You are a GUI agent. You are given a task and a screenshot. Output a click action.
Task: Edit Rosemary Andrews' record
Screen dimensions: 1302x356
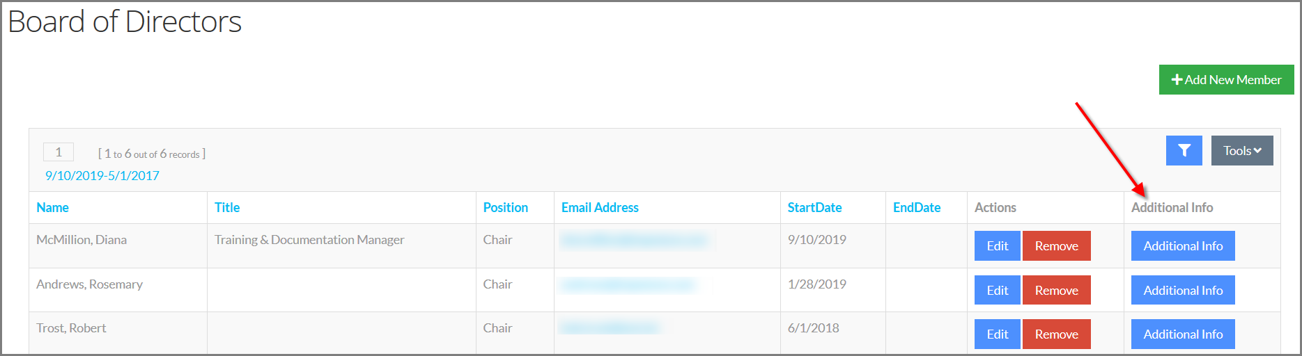click(997, 290)
